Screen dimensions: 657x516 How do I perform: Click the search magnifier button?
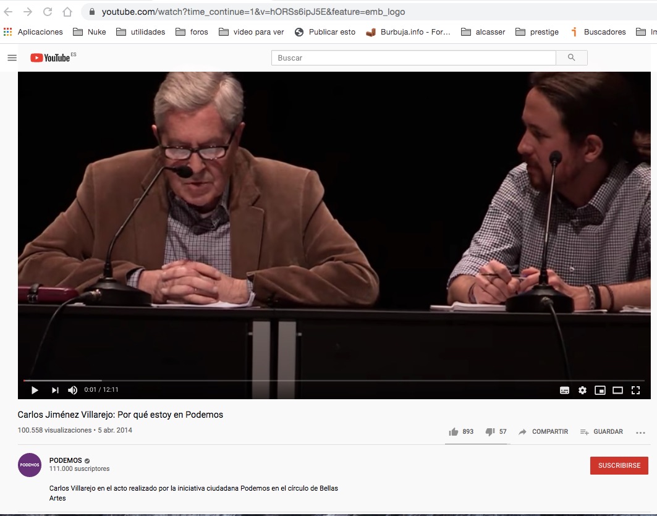coord(571,57)
